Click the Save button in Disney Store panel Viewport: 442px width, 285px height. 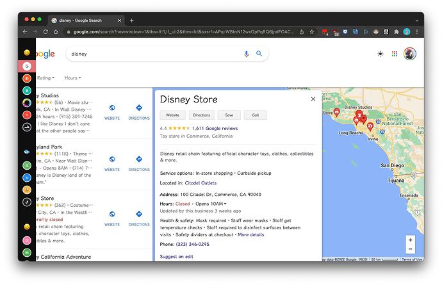coord(229,115)
